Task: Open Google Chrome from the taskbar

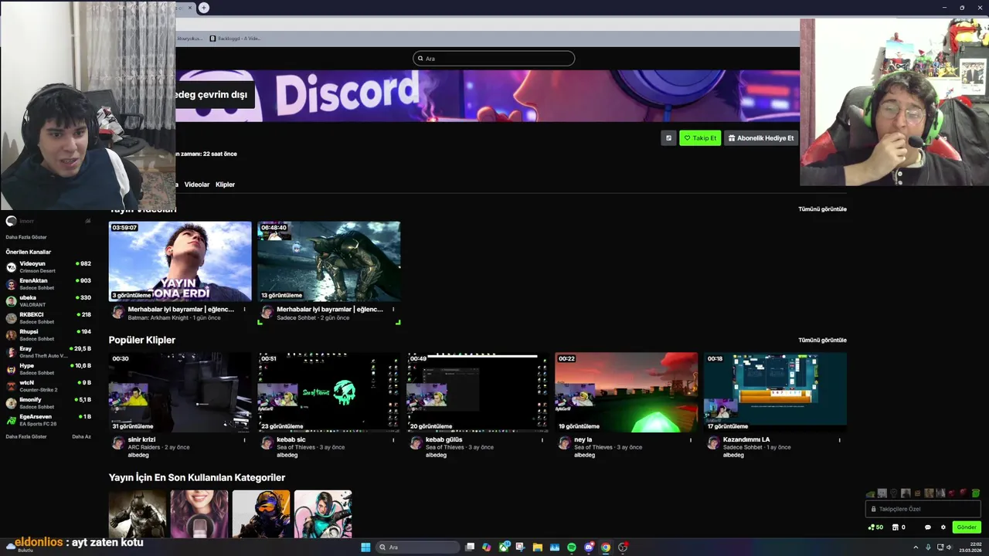Action: coord(606,547)
